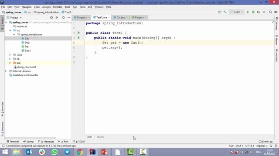Open the Database tool window
This screenshot has height=156, width=279.
pos(276,24)
